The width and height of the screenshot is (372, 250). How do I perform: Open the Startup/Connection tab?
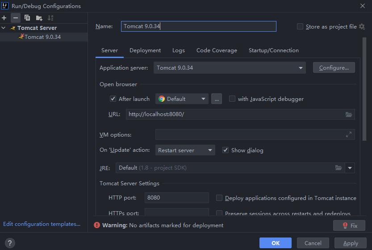(x=274, y=50)
